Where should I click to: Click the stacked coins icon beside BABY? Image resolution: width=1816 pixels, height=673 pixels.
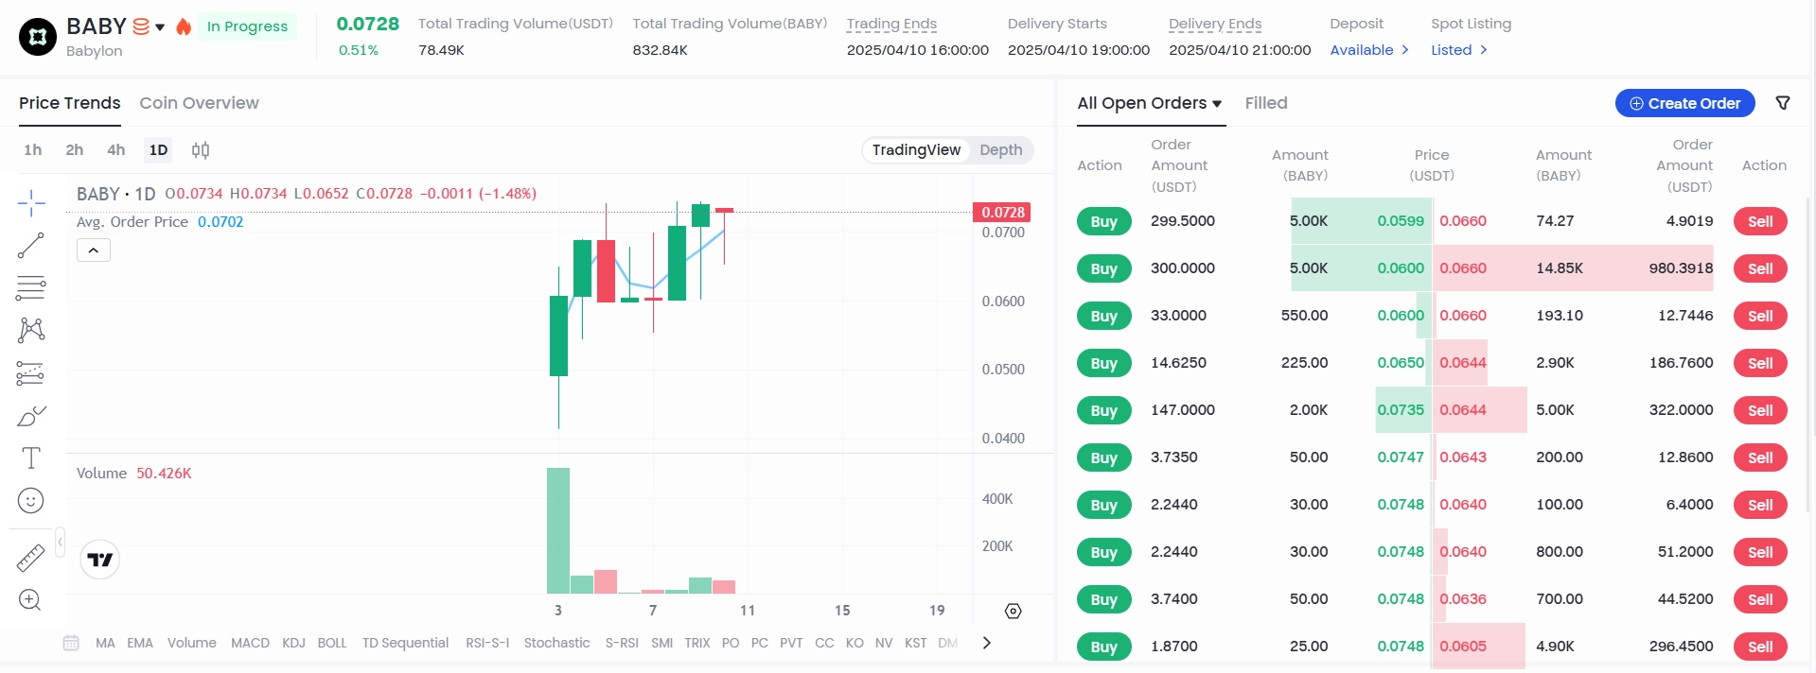pos(141,26)
